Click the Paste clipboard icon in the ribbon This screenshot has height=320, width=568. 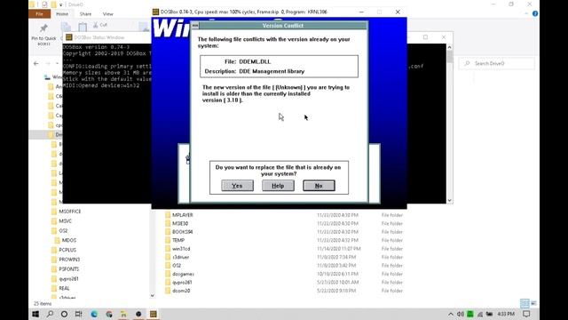tap(83, 28)
